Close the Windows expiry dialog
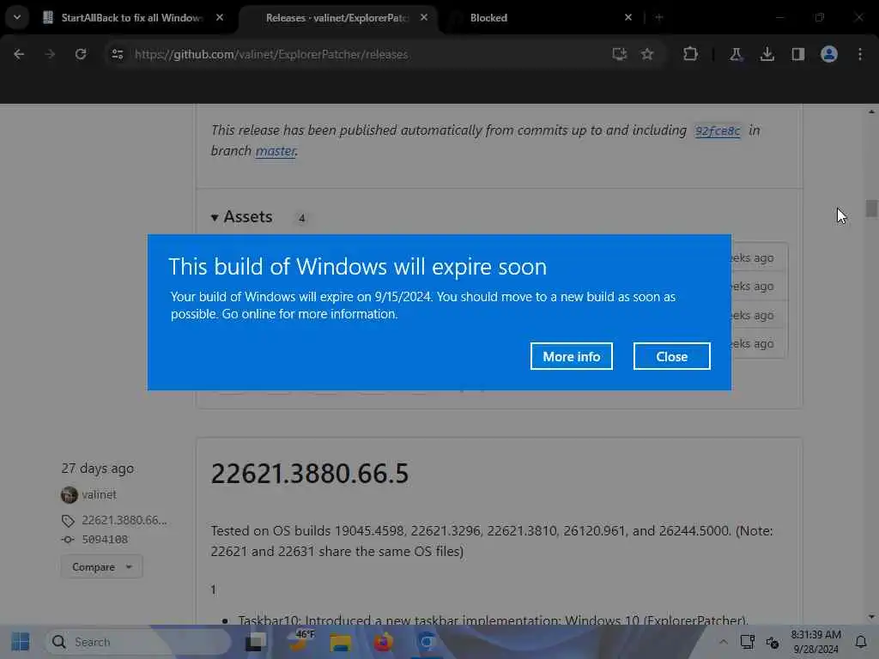 [x=671, y=356]
